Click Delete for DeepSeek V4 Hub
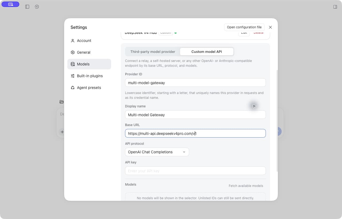This screenshot has height=219, width=342. coord(258,33)
